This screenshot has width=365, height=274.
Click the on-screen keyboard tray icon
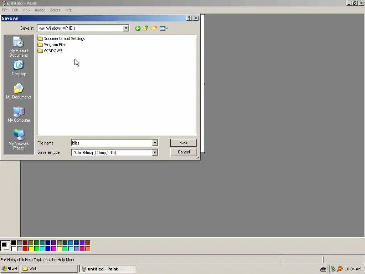[323, 269]
